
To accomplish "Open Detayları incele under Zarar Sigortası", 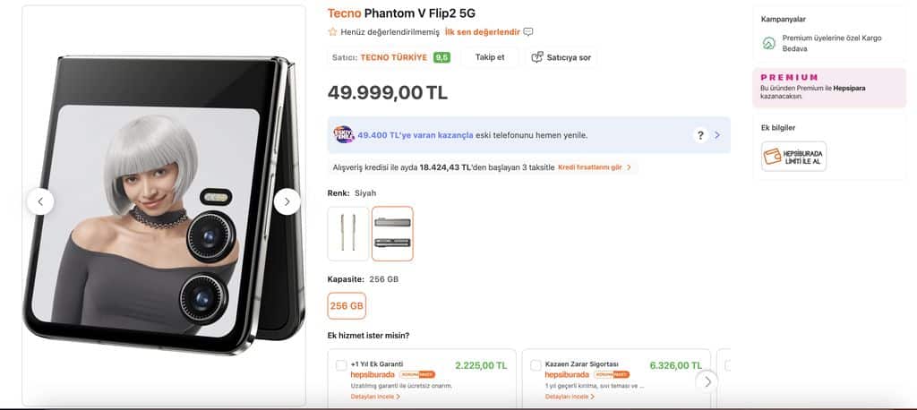I will click(x=570, y=397).
